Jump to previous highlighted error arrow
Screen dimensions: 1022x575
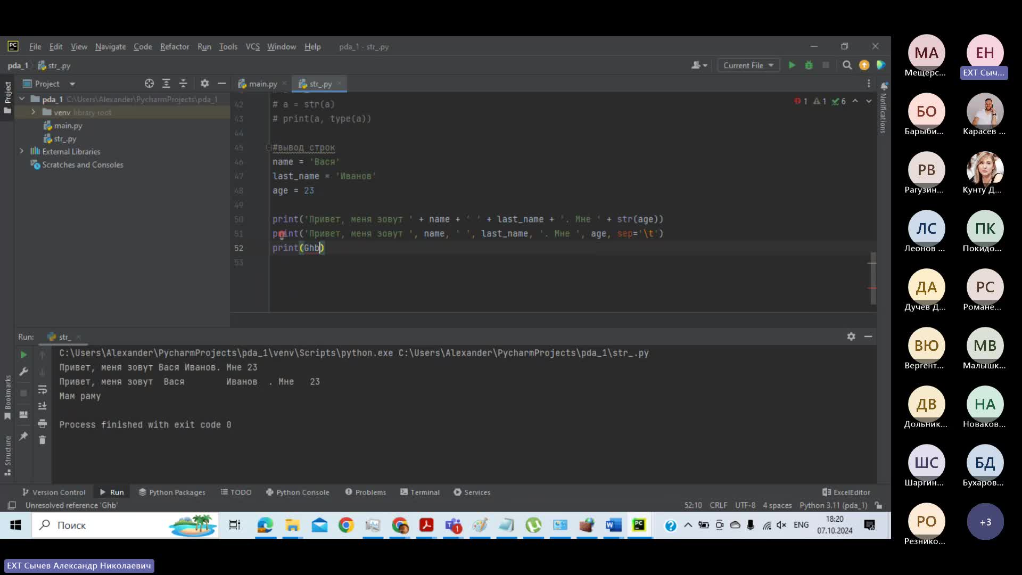tap(855, 101)
